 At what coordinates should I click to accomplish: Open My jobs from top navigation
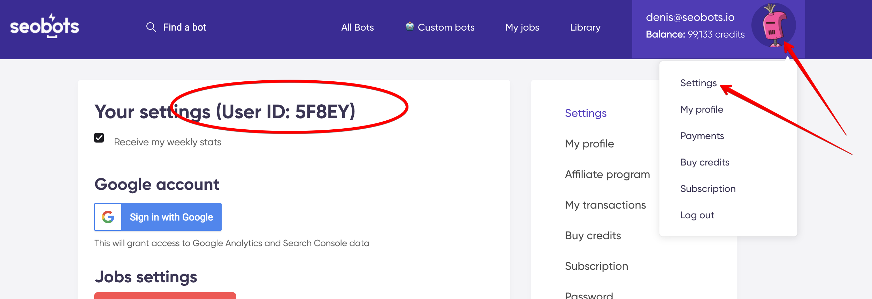[x=522, y=27]
